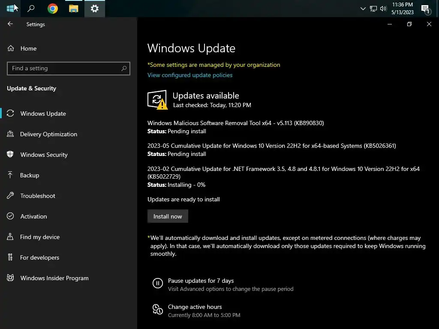This screenshot has height=329, width=439.
Task: Open Windows Security page
Action: [x=44, y=155]
